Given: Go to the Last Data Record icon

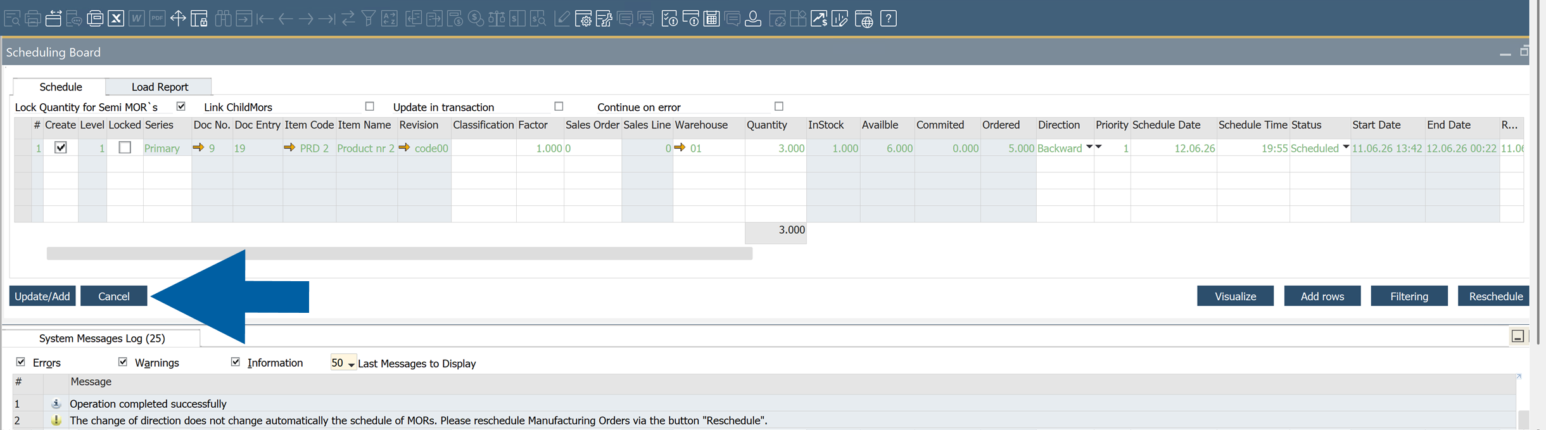Looking at the screenshot, I should [x=327, y=19].
